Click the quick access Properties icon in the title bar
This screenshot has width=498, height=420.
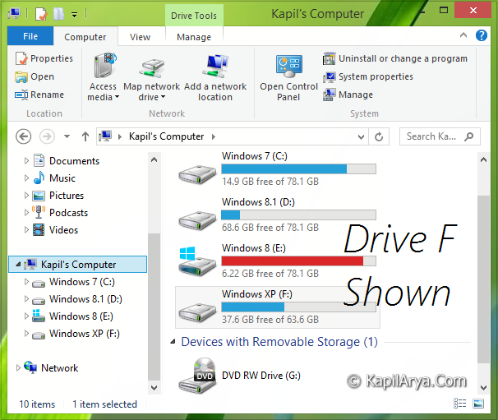point(41,14)
